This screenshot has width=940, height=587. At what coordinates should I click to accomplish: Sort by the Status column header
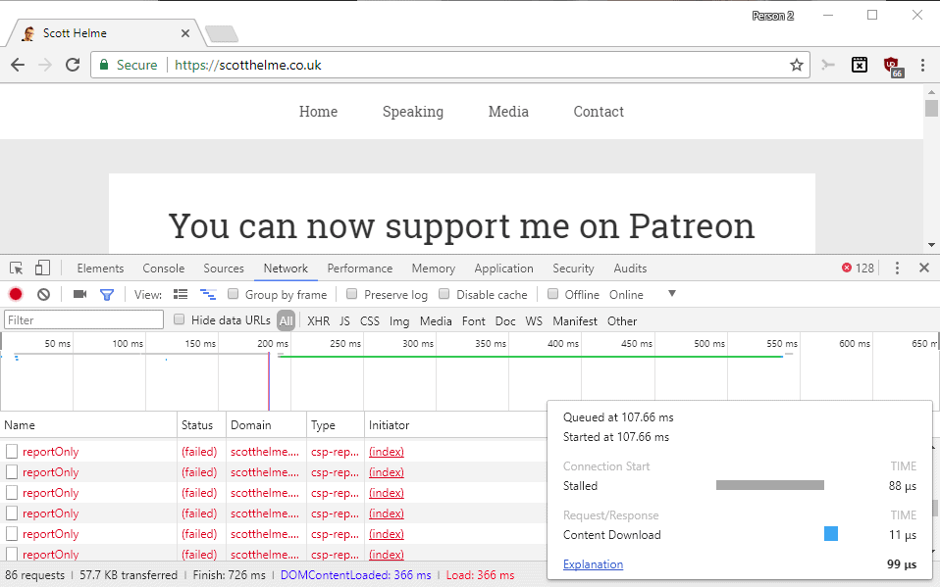pos(201,424)
